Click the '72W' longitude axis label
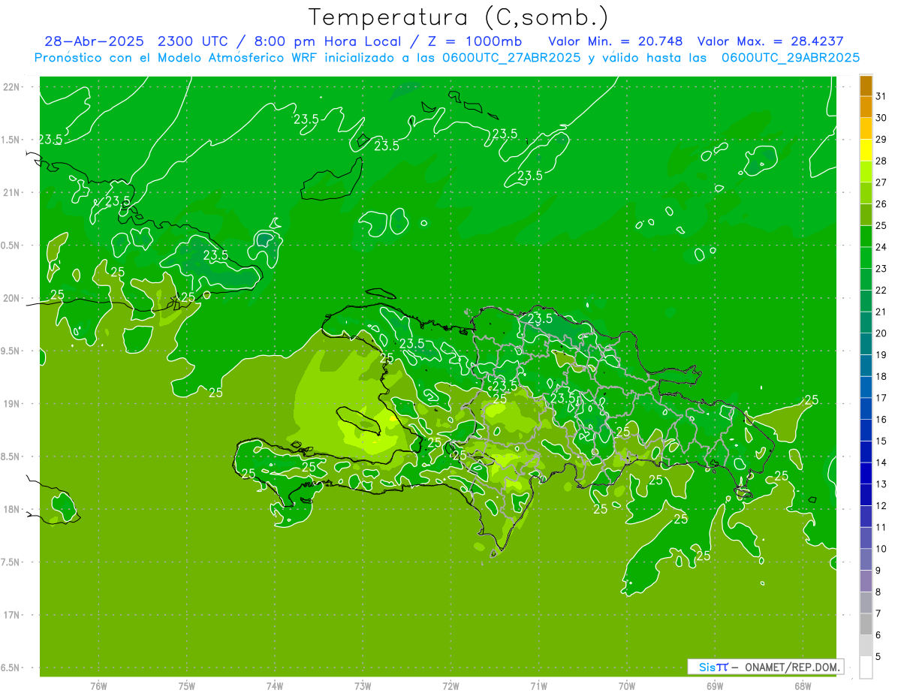The width and height of the screenshot is (901, 696). pos(450,686)
